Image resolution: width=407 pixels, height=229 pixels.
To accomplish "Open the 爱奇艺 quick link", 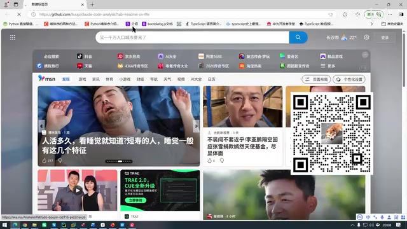I will pyautogui.click(x=289, y=57).
